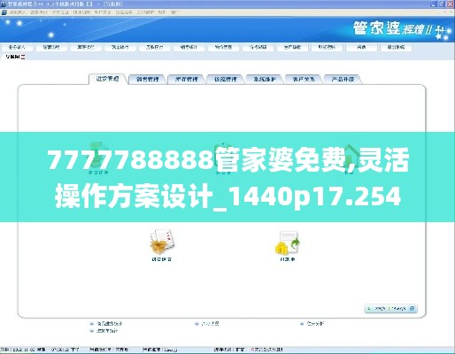The image size is (455, 354).
Task: Switch to the 库存管理 tab
Action: pos(186,79)
